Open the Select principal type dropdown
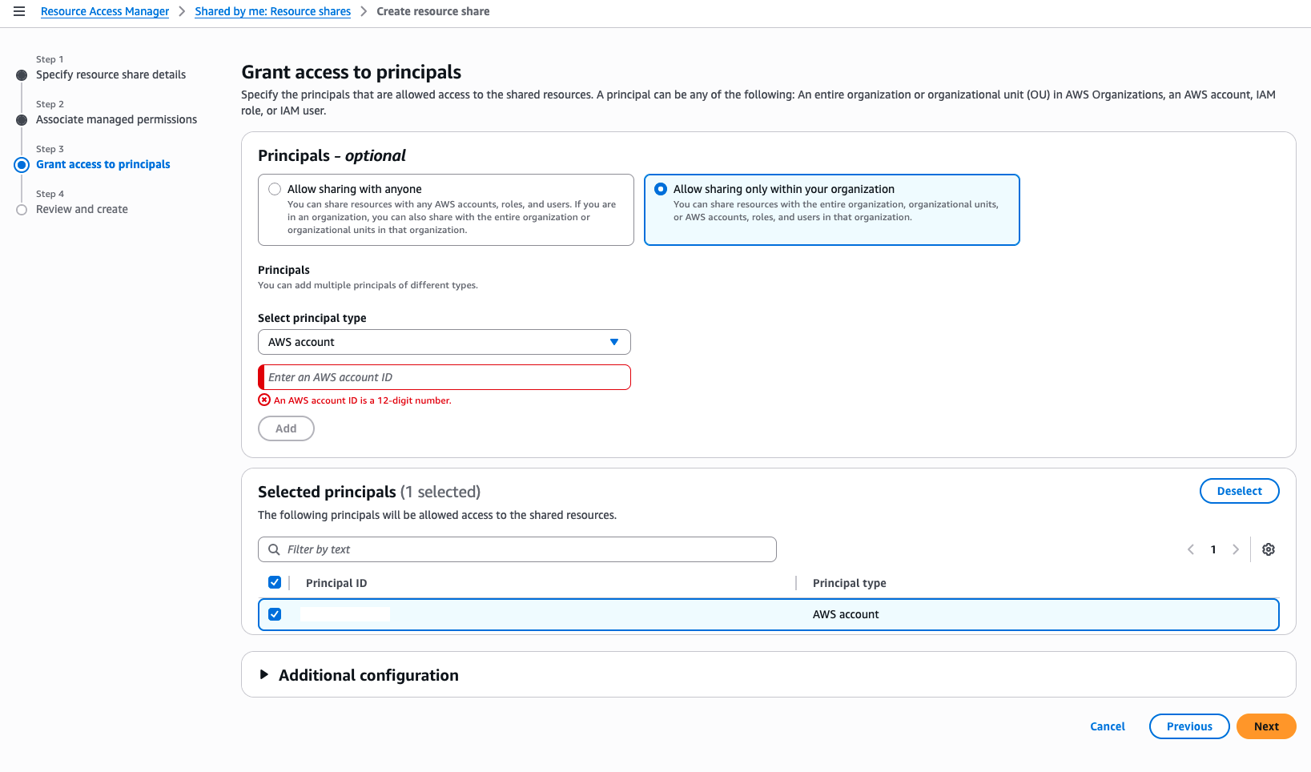Image resolution: width=1311 pixels, height=772 pixels. [x=444, y=342]
